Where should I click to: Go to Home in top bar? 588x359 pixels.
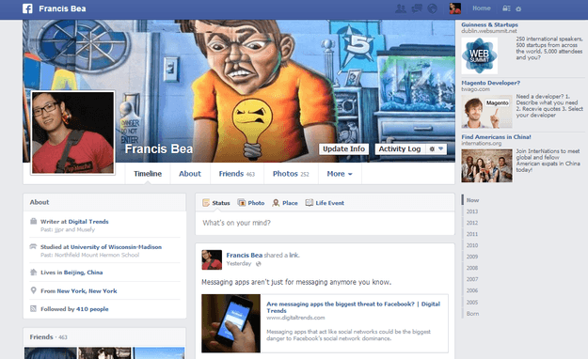click(x=482, y=8)
